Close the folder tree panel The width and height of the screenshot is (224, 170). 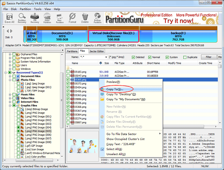63,50
